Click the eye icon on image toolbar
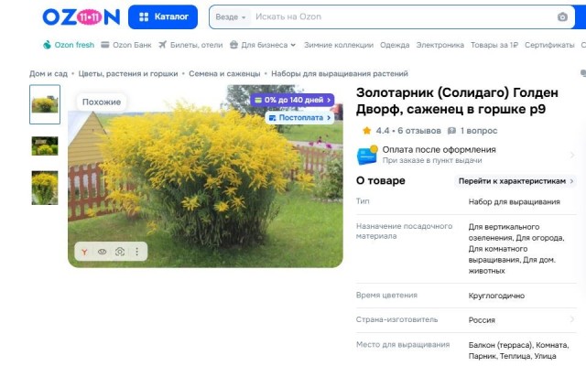The image size is (586, 377). pos(102,252)
